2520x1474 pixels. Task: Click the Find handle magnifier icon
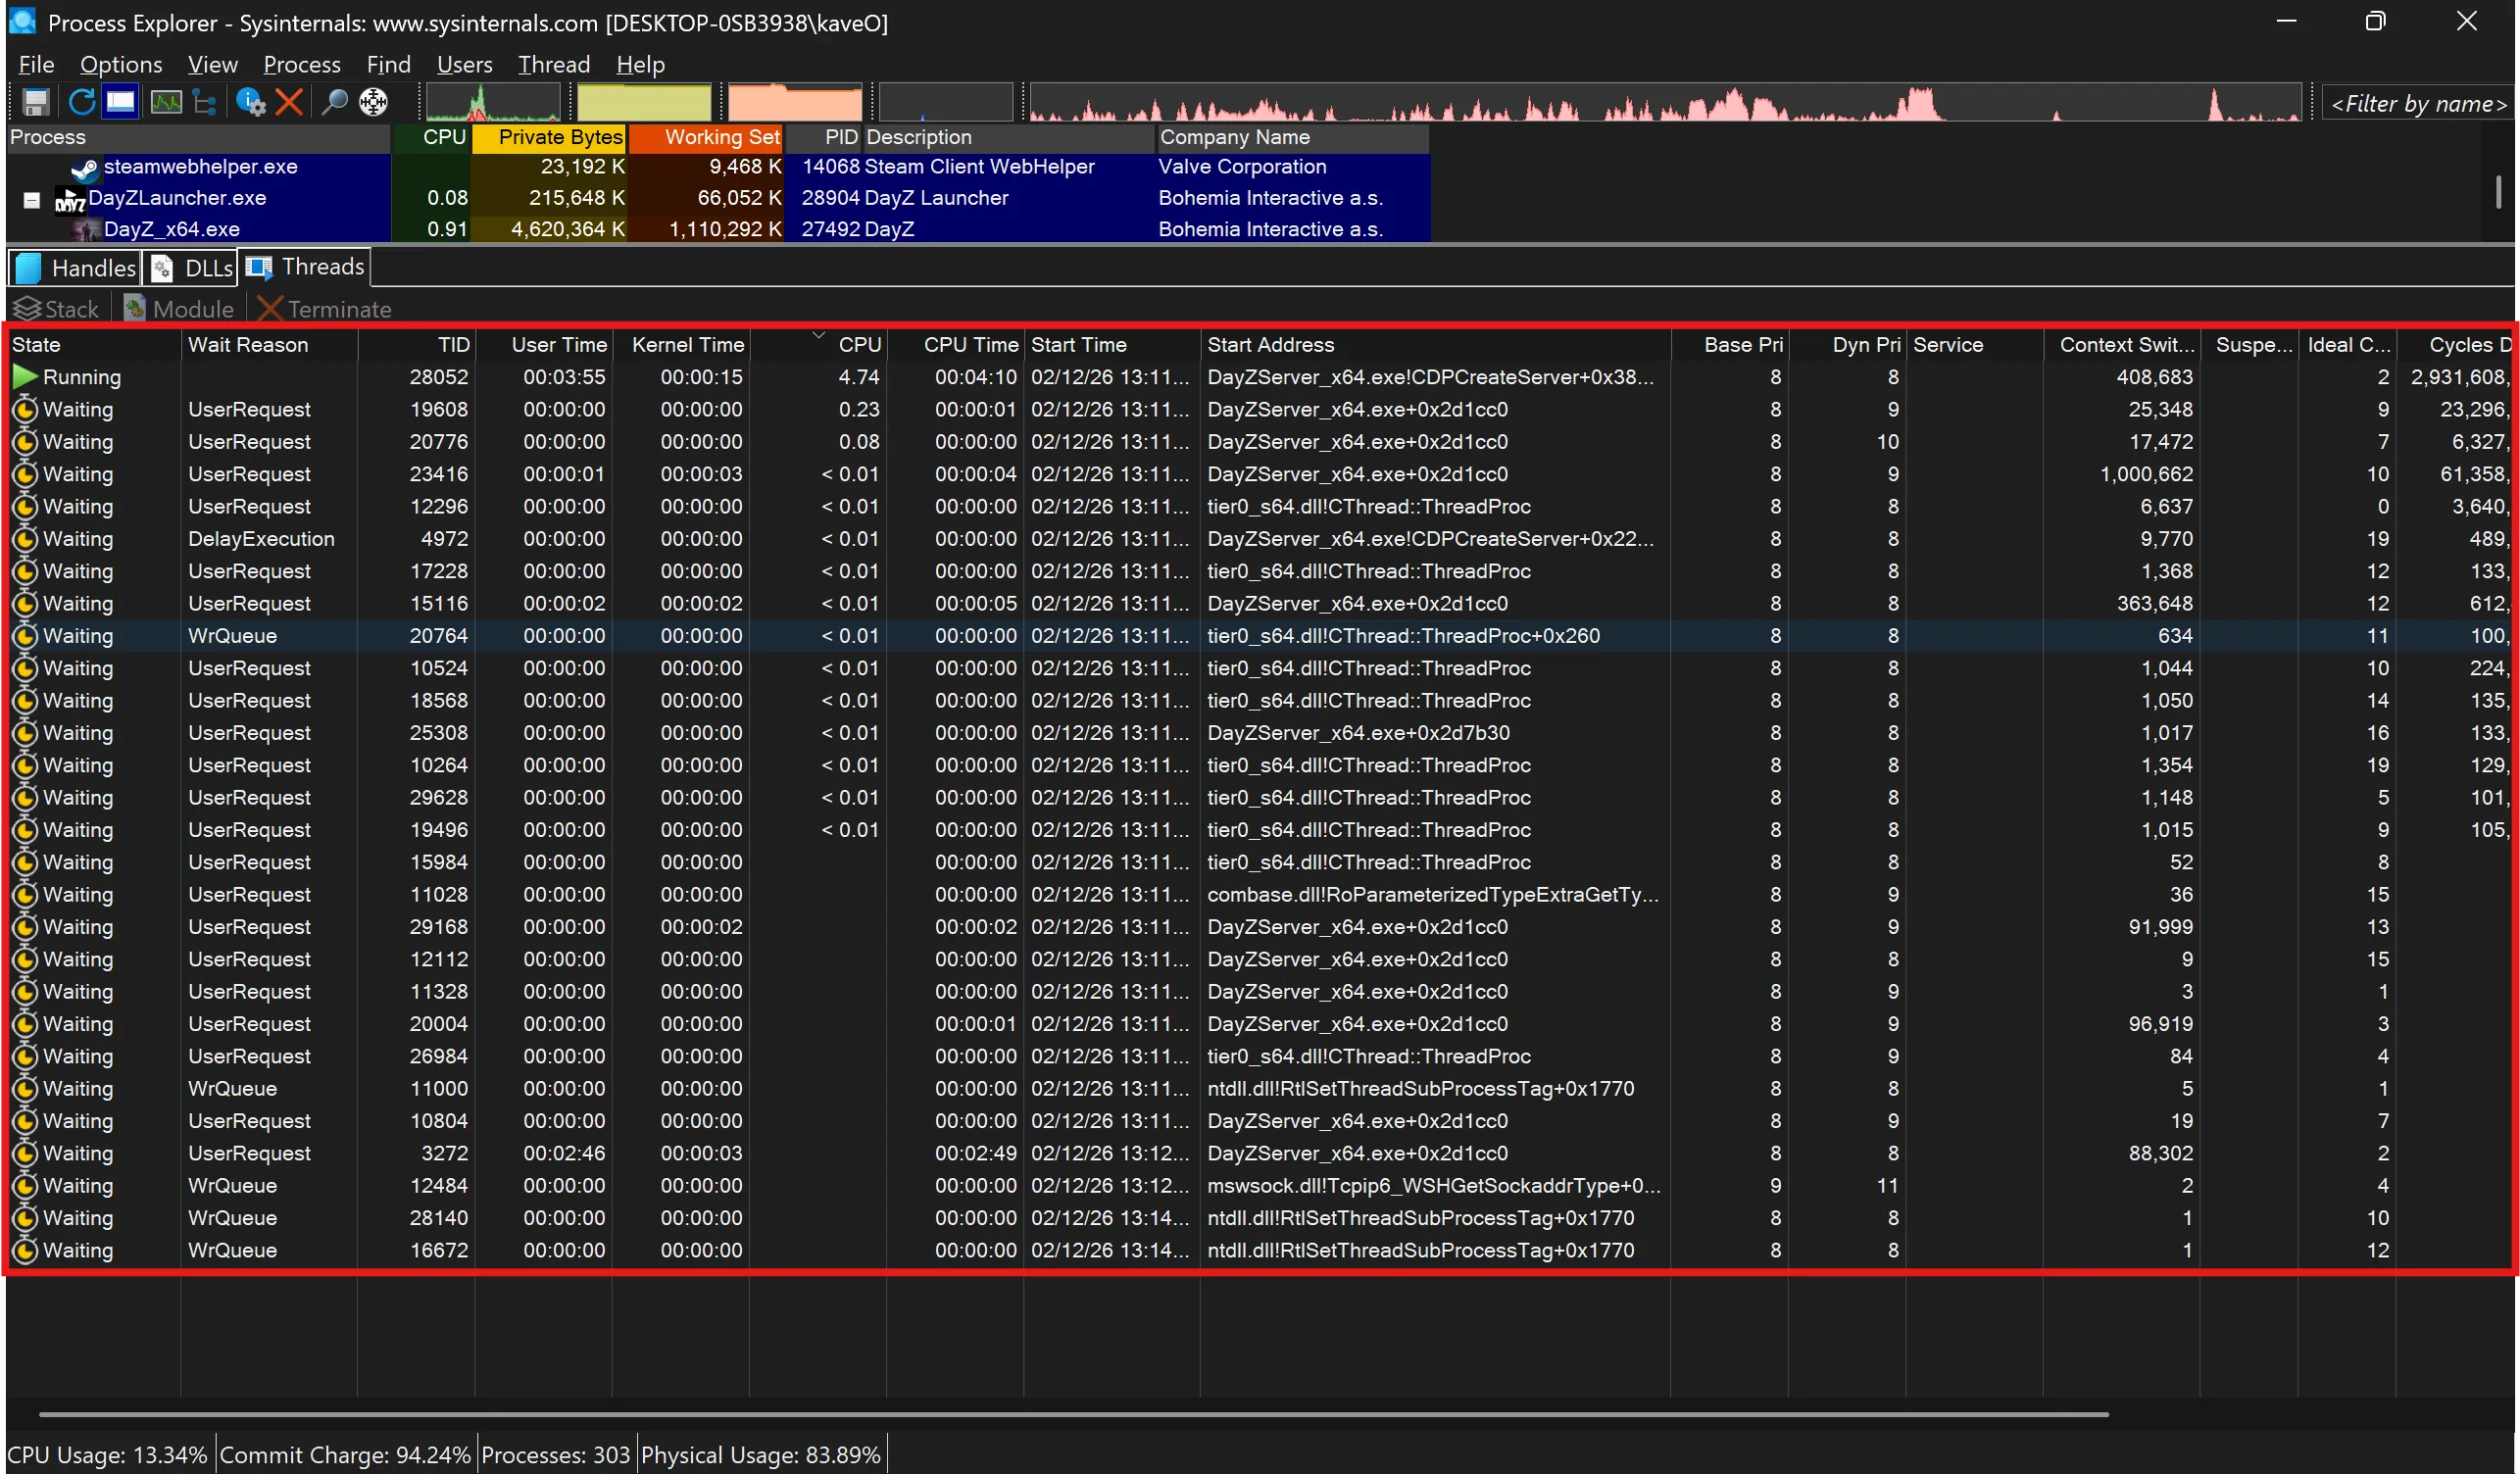[334, 102]
